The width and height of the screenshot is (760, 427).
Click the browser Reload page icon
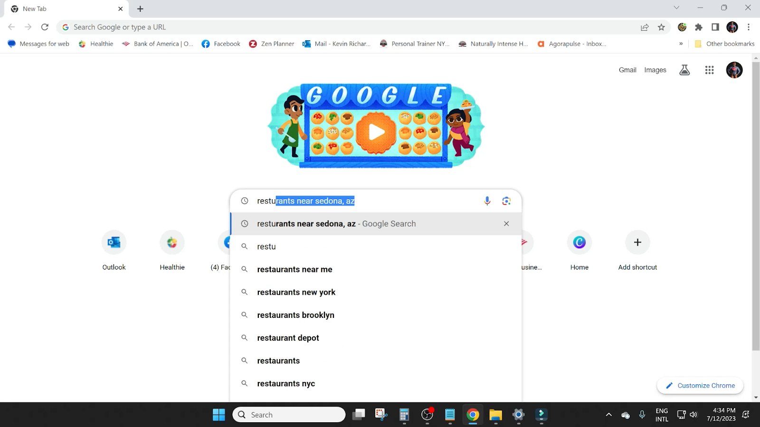pyautogui.click(x=45, y=27)
